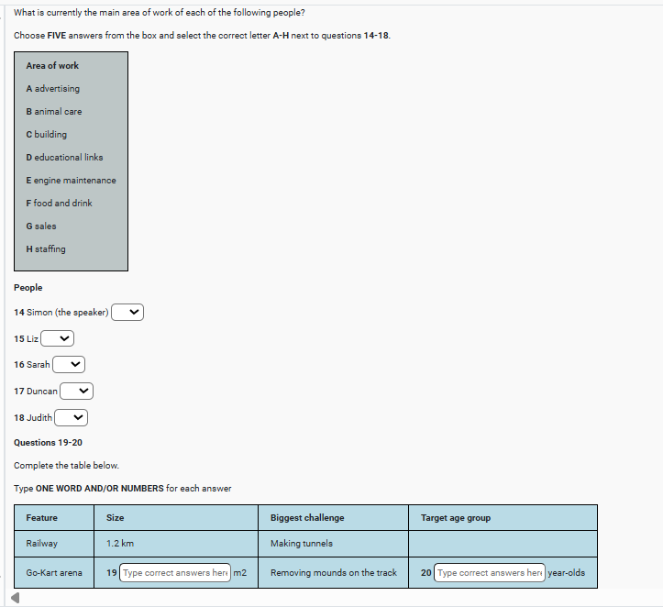The height and width of the screenshot is (607, 663).
Task: Click the 'C building' option text
Action: 47,135
